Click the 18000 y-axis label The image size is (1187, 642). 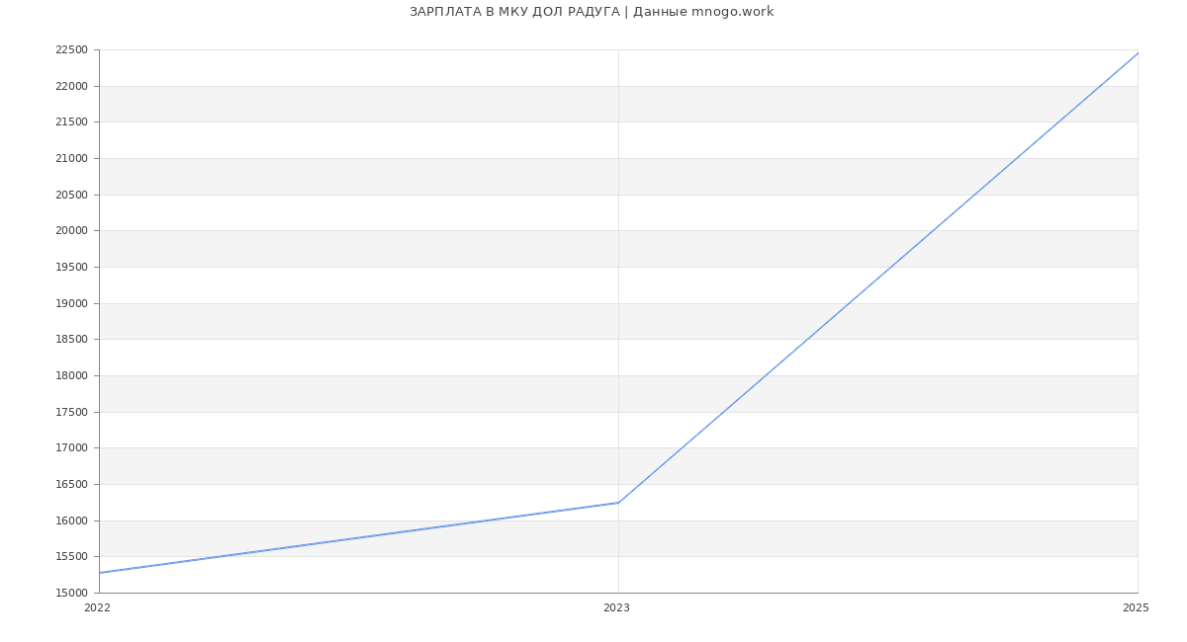pyautogui.click(x=71, y=376)
